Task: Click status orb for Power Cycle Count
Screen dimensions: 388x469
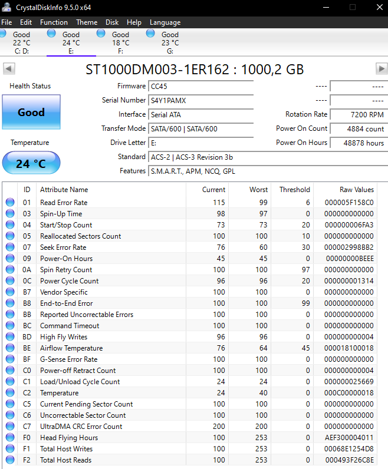Action: click(x=10, y=280)
